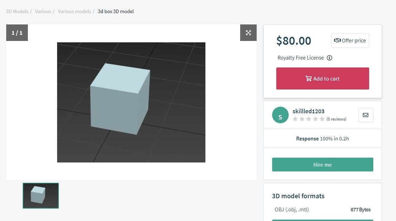Add the 3D box to cart
The image size is (396, 221).
[x=322, y=78]
